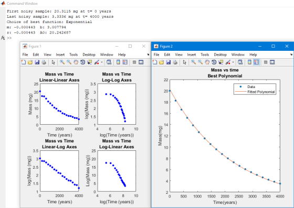The width and height of the screenshot is (294, 208).
Task: Open View menu in Figure 1
Action: [x=47, y=54]
